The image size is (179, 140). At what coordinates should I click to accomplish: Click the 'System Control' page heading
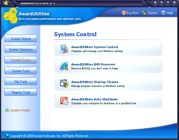click(x=75, y=34)
